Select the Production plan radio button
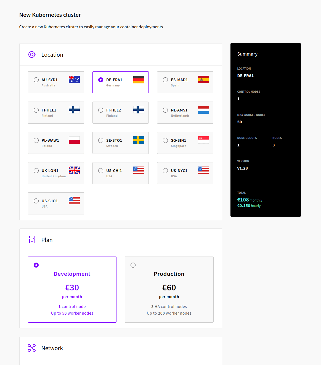This screenshot has height=365, width=321. click(133, 265)
